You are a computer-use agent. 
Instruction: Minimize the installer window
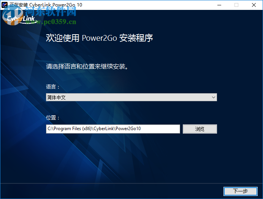coord(219,5)
